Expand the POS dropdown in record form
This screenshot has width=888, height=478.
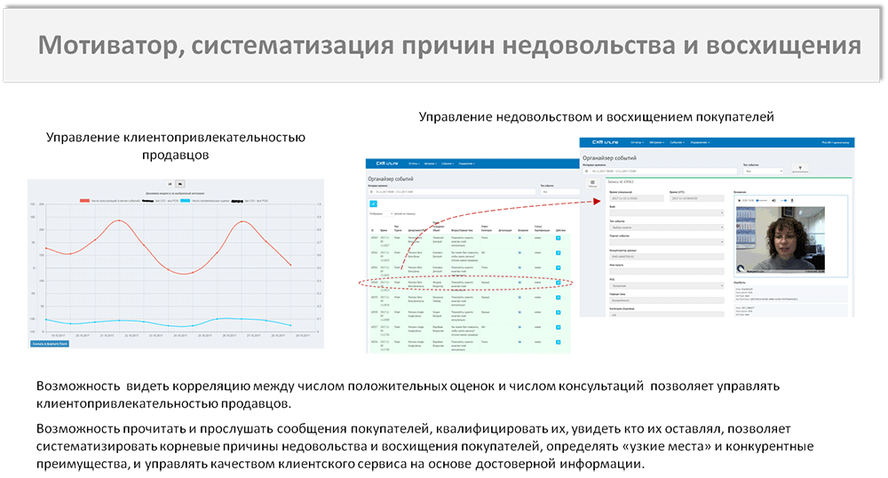tap(666, 286)
